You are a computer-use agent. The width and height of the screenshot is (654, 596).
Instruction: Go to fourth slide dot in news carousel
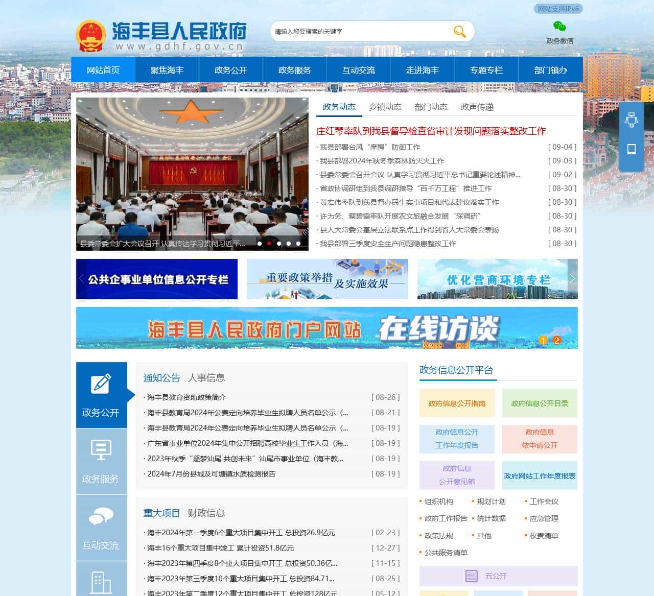pos(289,244)
